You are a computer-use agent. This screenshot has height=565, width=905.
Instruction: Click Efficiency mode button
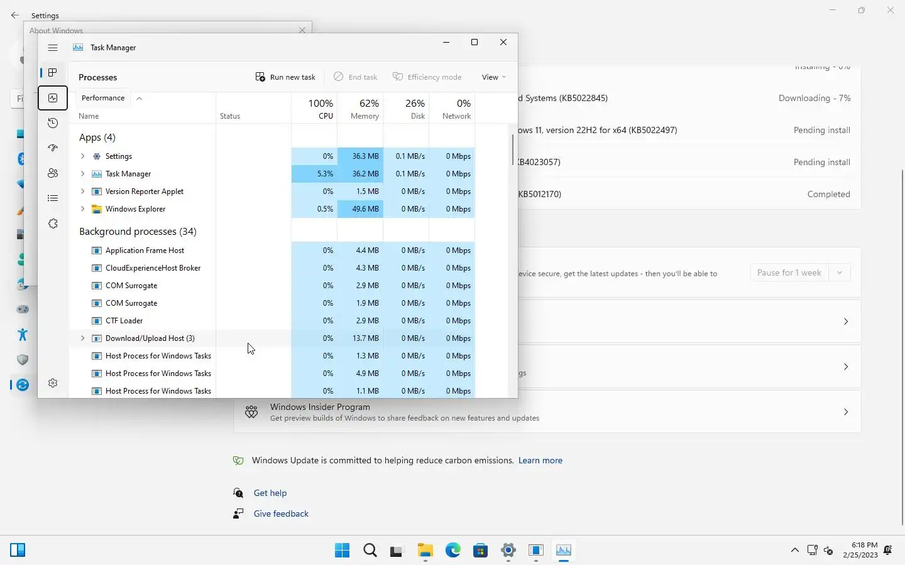click(x=427, y=77)
